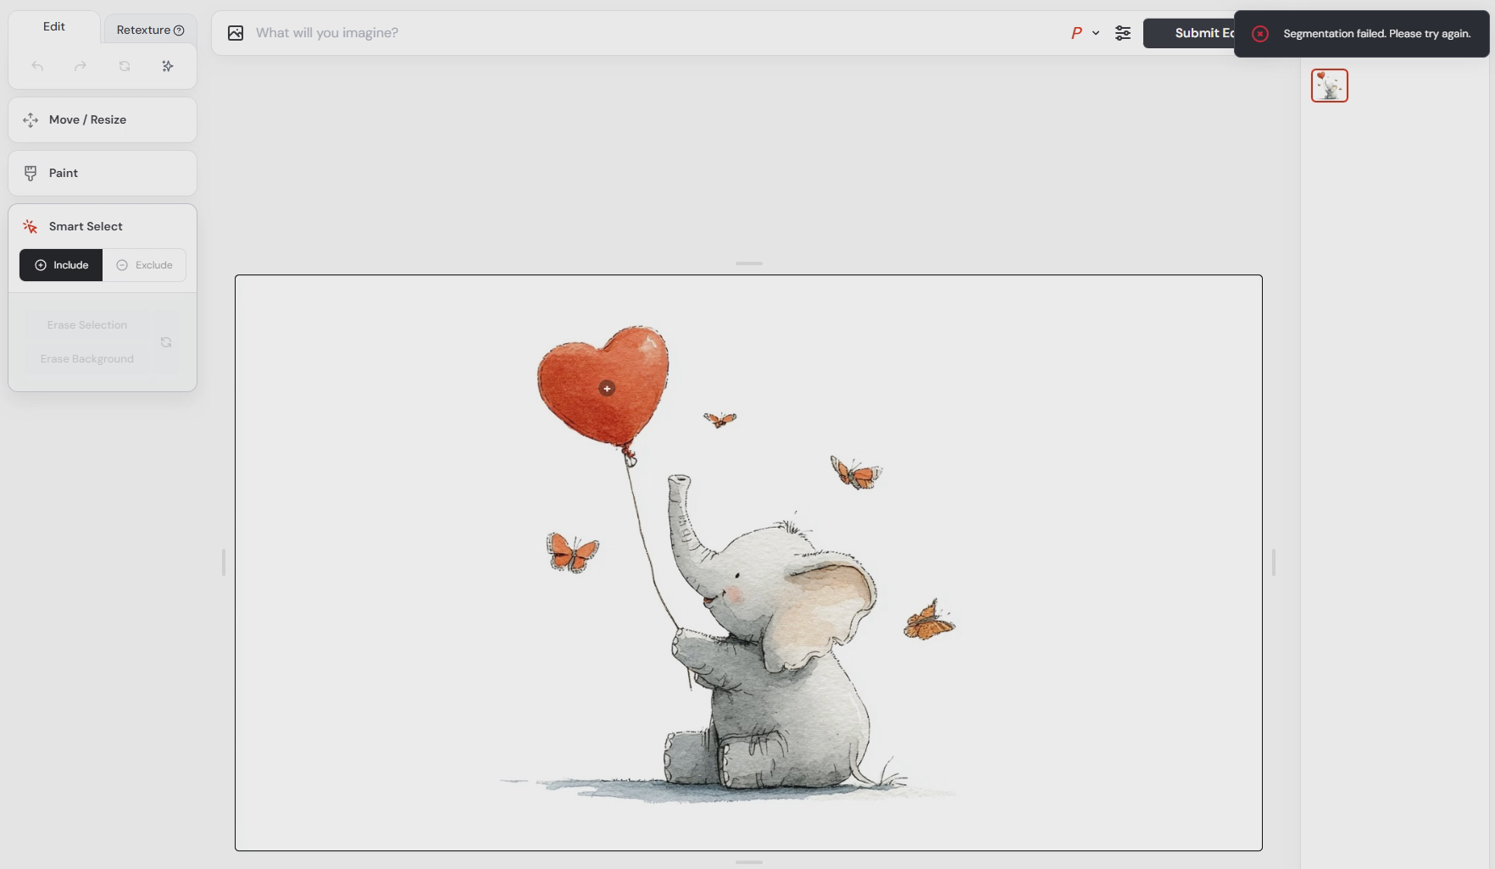Open the image upload icon in prompt bar
1495x869 pixels.
pyautogui.click(x=235, y=33)
